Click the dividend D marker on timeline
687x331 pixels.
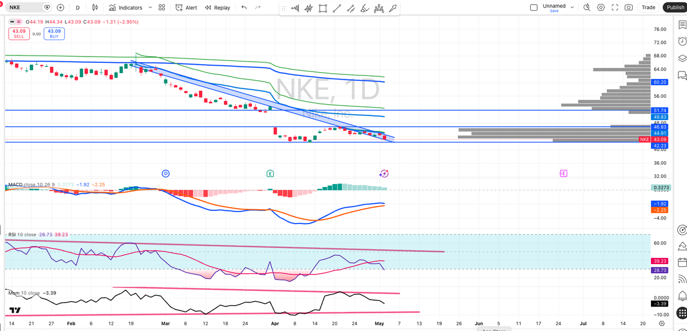(165, 173)
